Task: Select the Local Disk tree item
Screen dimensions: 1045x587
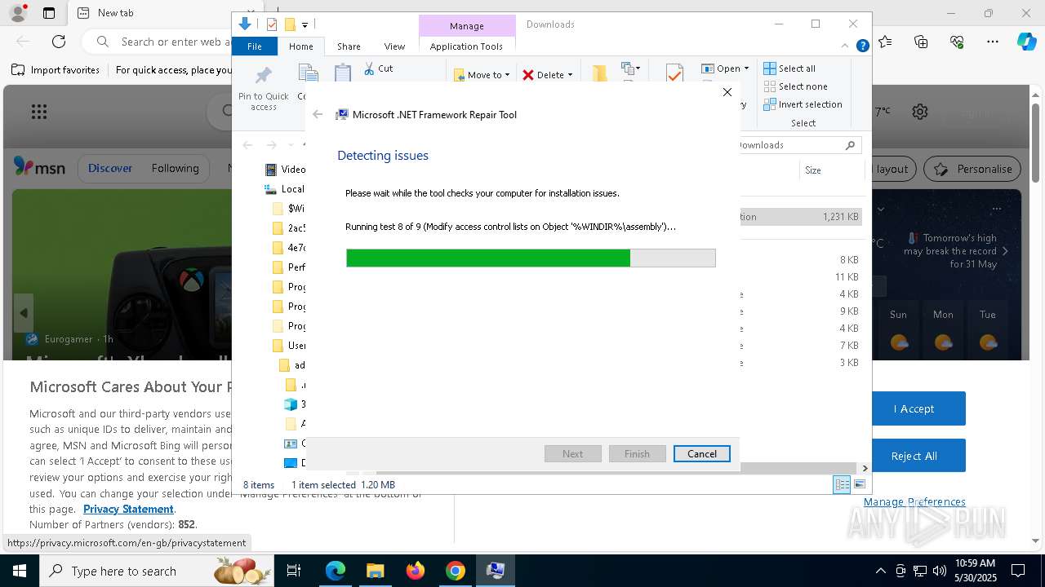Action: 284,189
